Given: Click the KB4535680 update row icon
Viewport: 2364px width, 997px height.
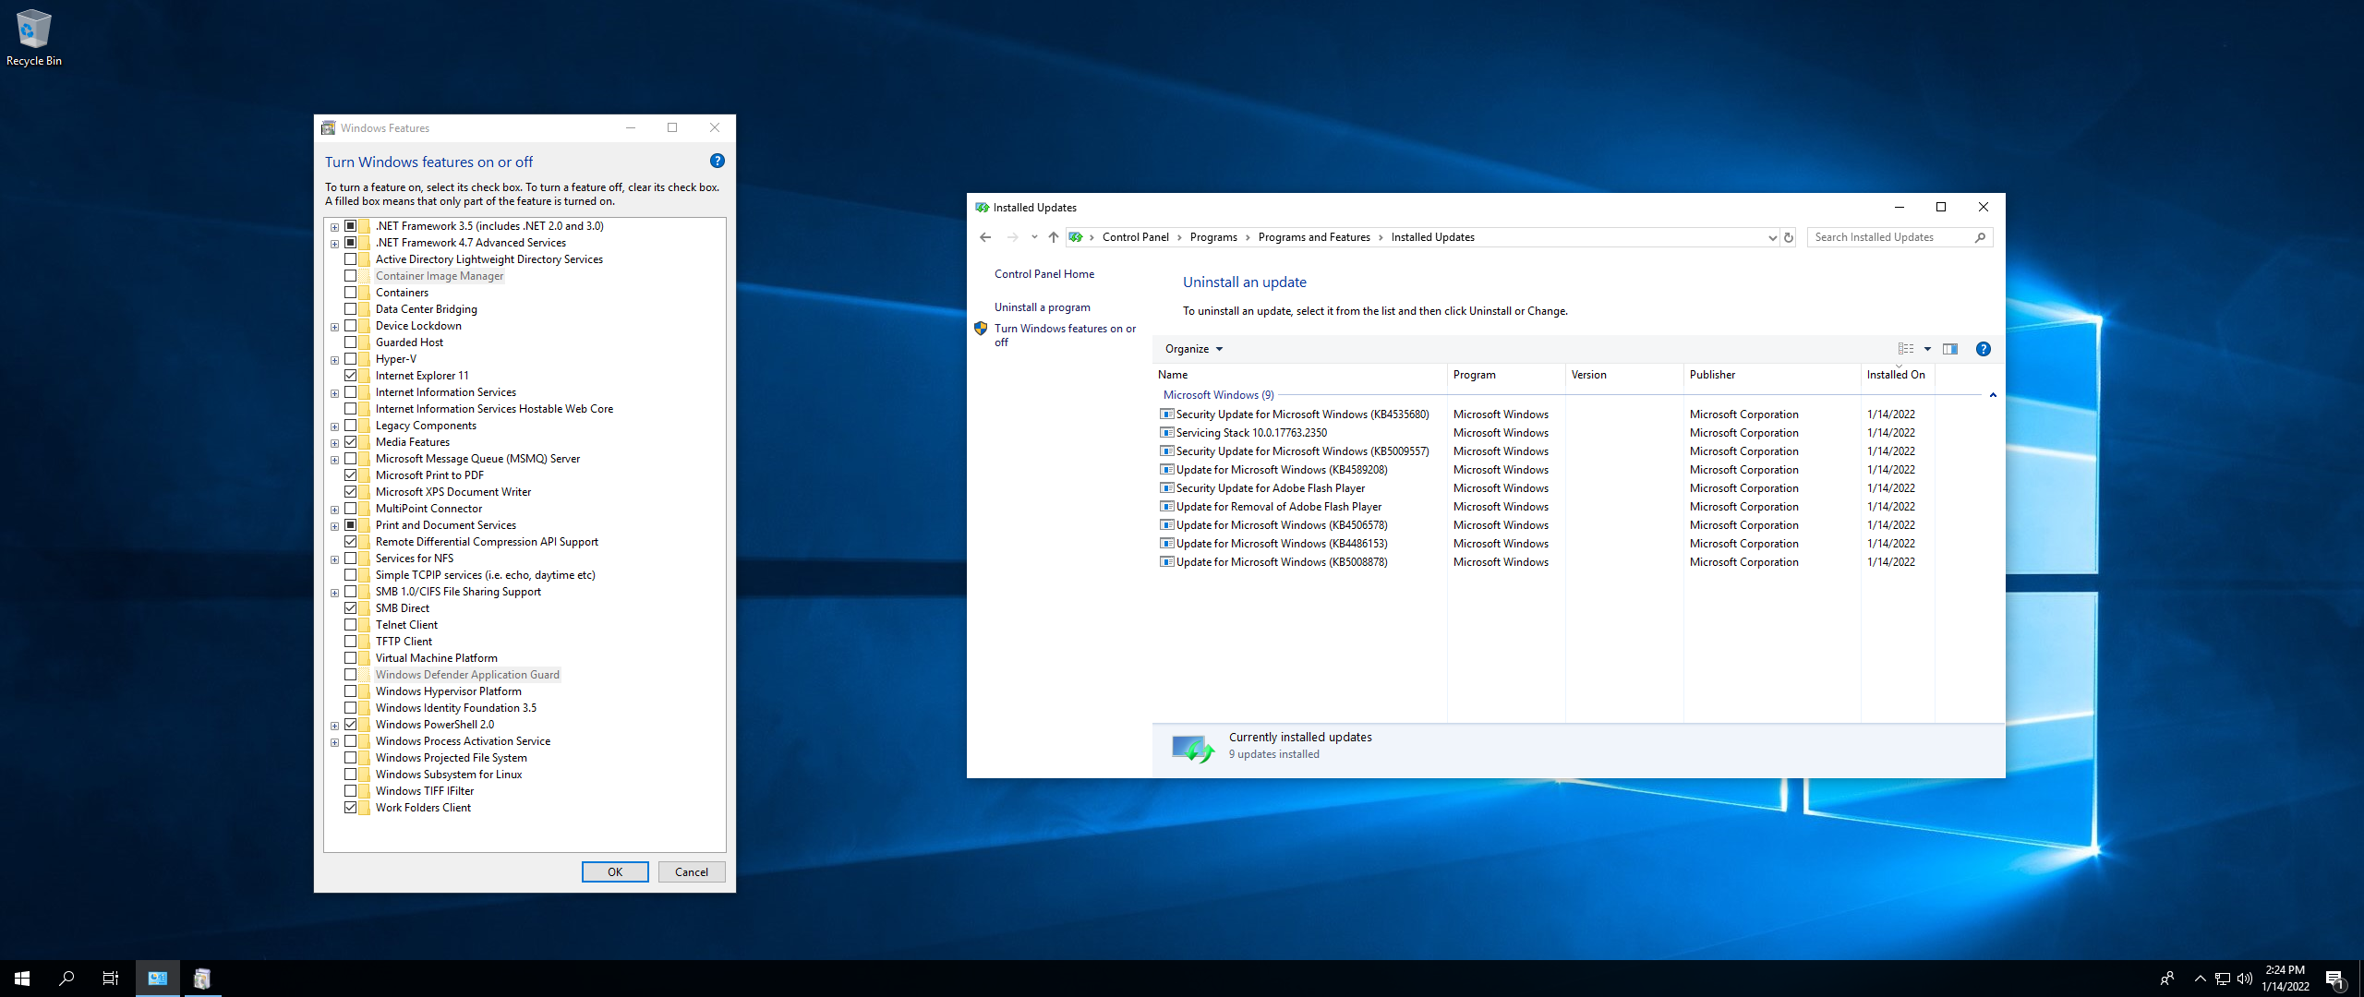Looking at the screenshot, I should 1167,414.
